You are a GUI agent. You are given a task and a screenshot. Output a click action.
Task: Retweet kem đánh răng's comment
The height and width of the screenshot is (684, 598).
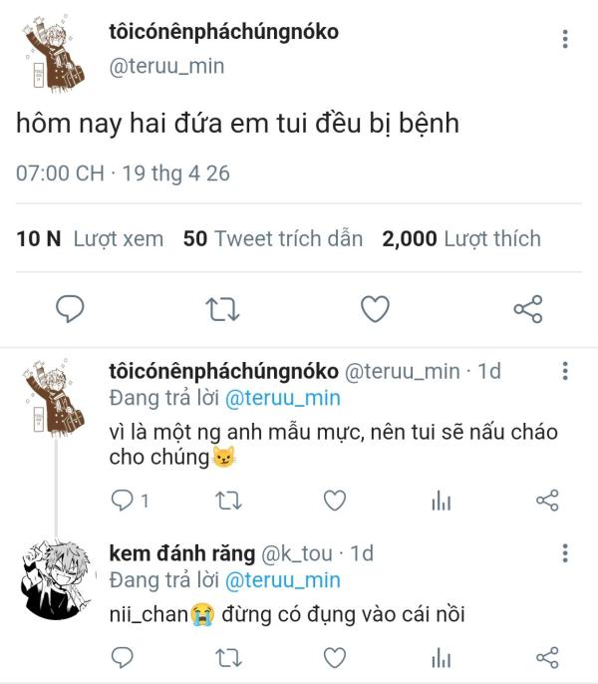click(x=228, y=658)
